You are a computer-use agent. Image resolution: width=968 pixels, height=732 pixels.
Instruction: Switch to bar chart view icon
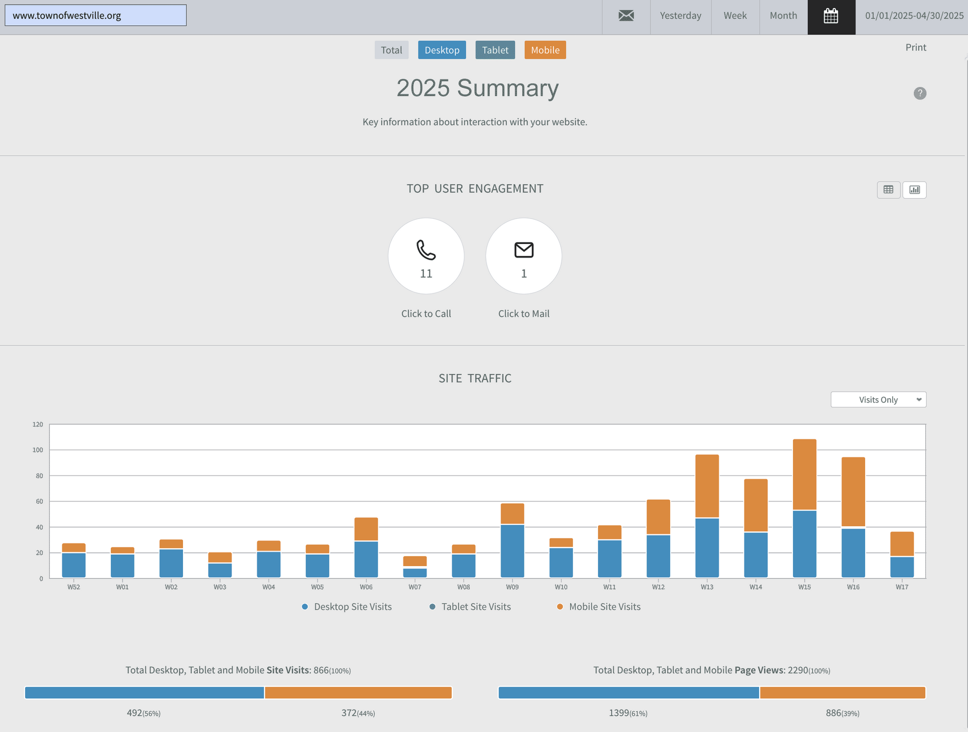pyautogui.click(x=914, y=190)
